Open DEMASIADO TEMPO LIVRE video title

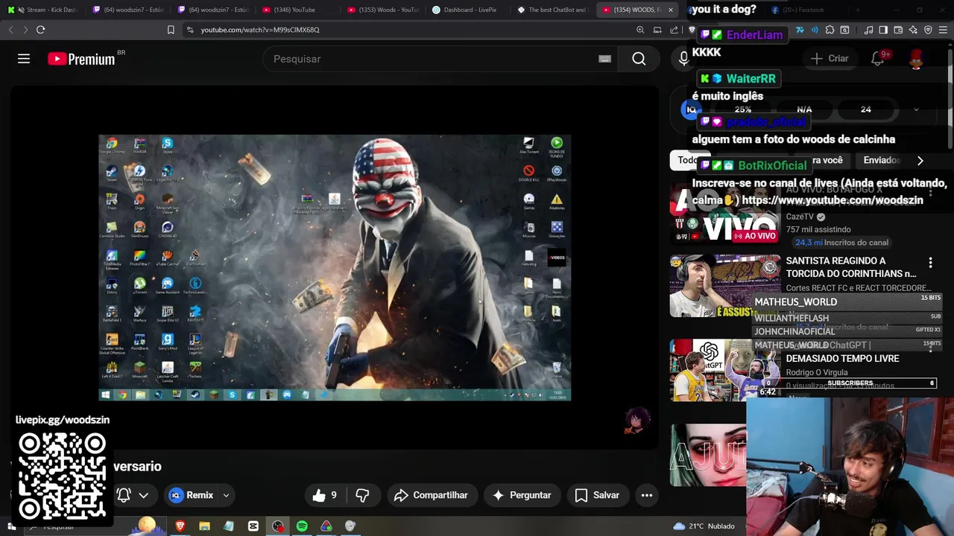(842, 358)
